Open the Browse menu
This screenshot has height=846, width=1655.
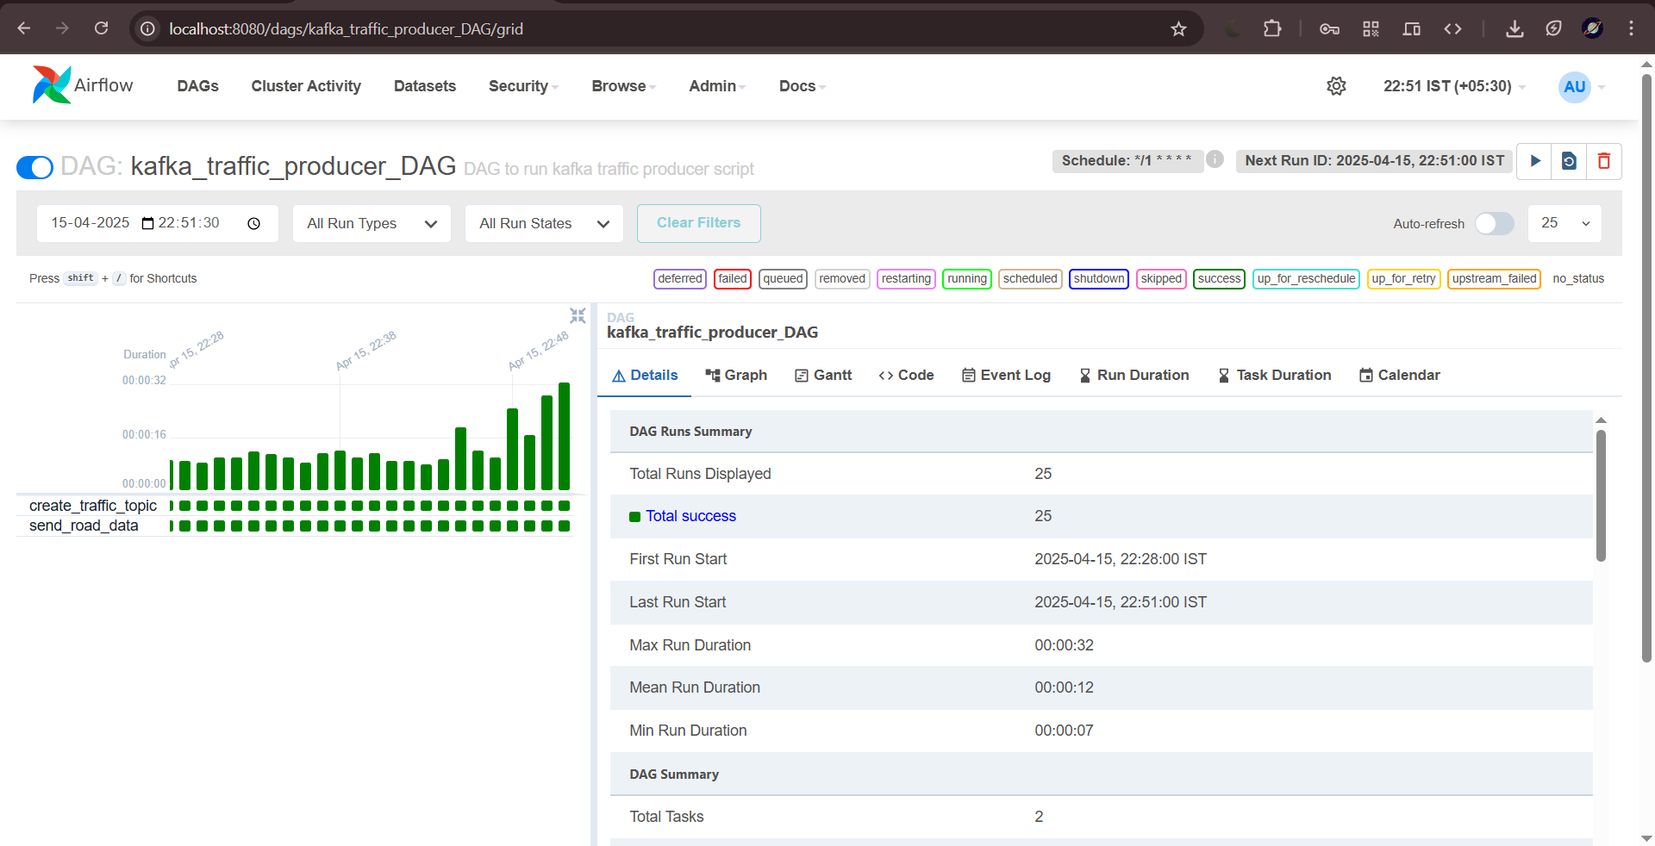click(x=622, y=86)
